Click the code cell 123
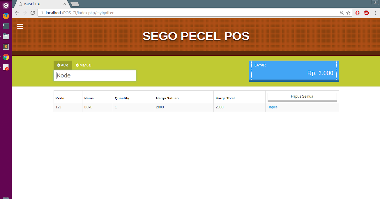Image resolution: width=380 pixels, height=199 pixels. (x=58, y=107)
